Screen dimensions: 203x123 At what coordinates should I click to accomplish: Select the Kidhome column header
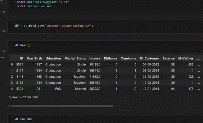110,58
